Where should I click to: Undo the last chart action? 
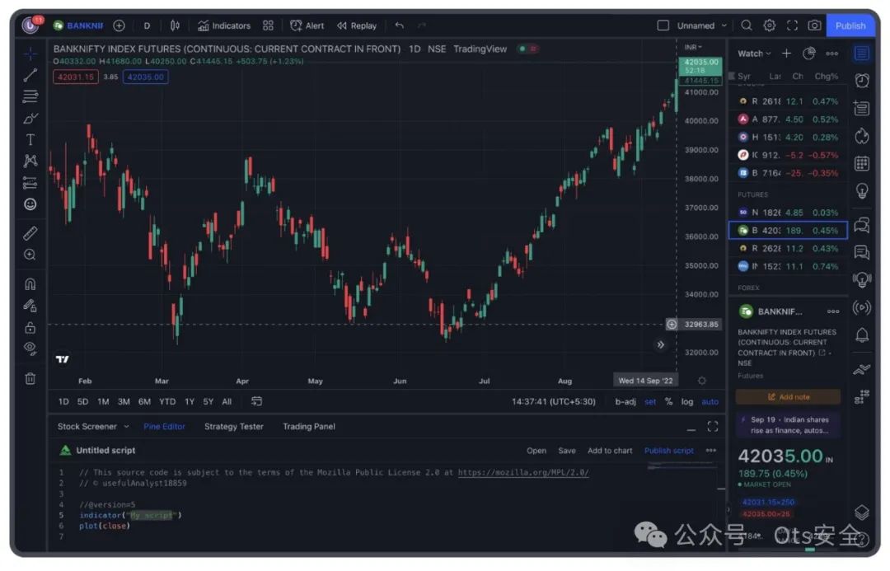(400, 26)
